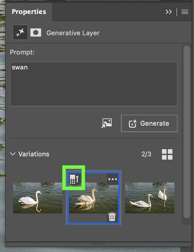Collapse the Variations section chevron
Screen dimensions: 194x252
(x=13, y=154)
